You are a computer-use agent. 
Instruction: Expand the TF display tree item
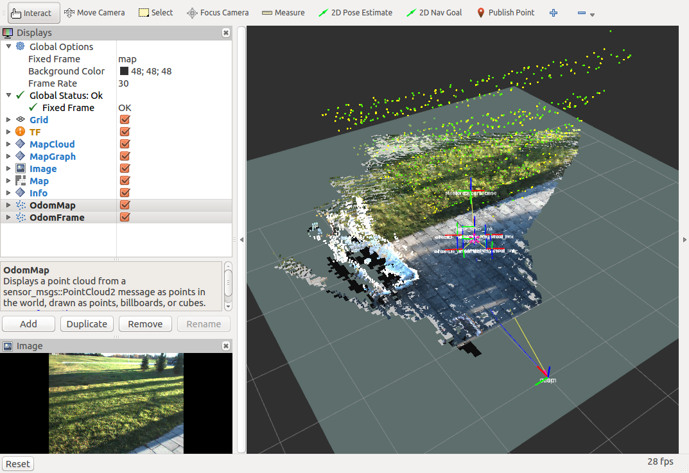coord(8,132)
